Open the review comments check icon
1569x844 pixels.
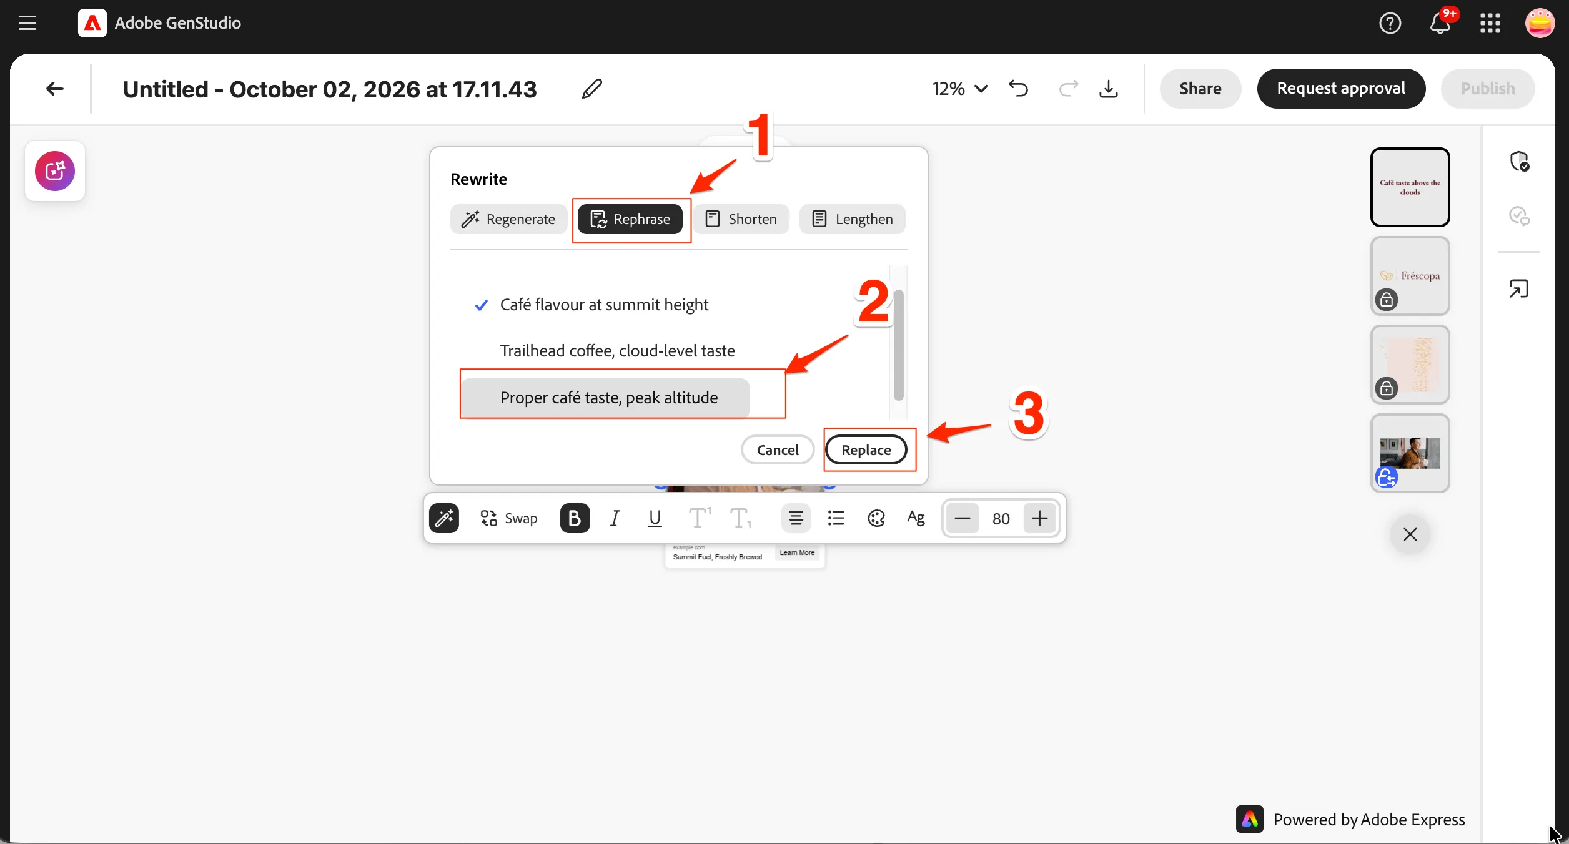pos(1519,216)
